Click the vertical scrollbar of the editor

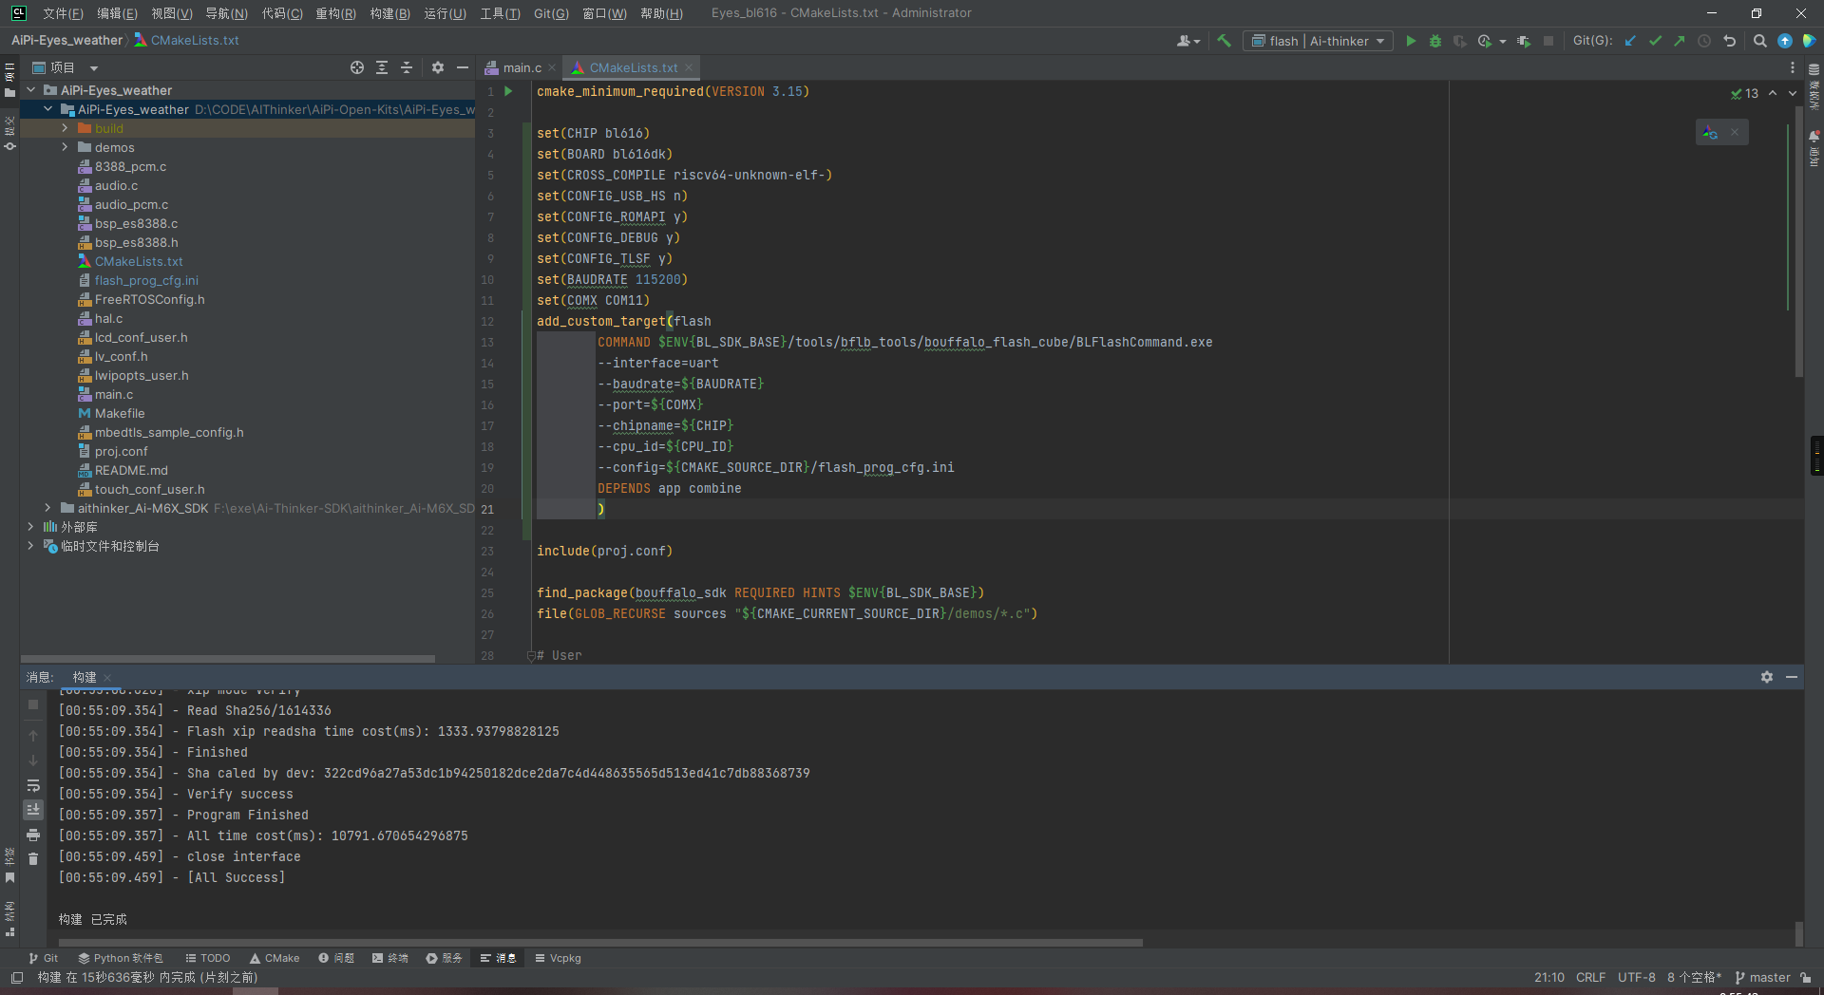point(1798,242)
